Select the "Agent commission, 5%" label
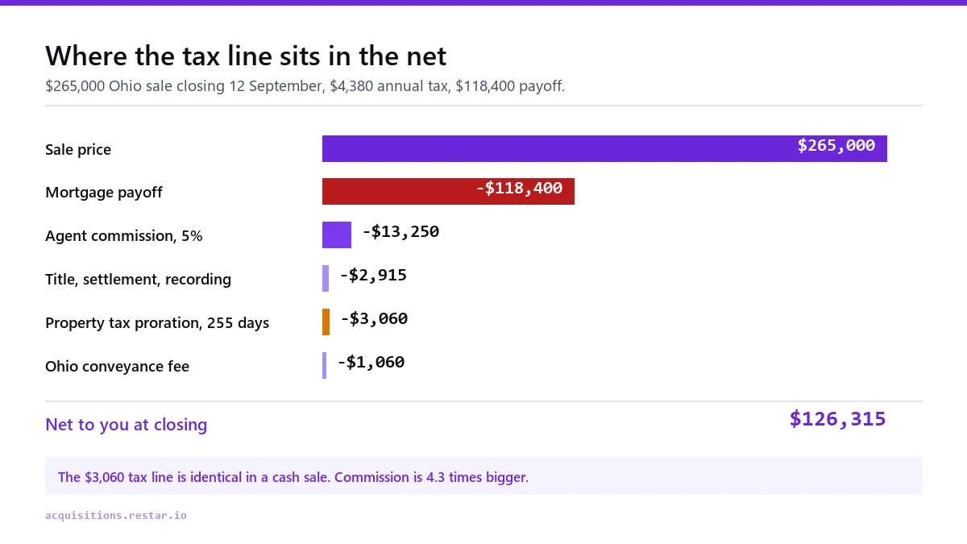Screen dimensions: 967x544 [x=124, y=236]
